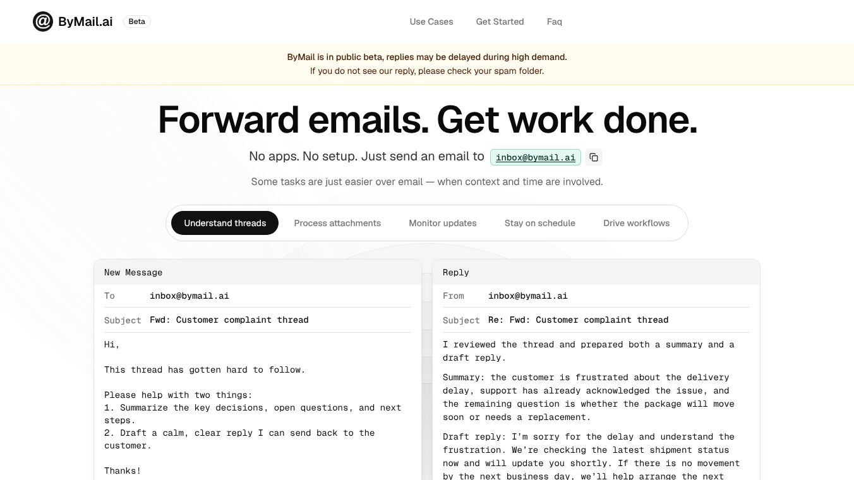The width and height of the screenshot is (854, 480).
Task: Click the To field inbox@bymail.ai value
Action: coord(189,296)
